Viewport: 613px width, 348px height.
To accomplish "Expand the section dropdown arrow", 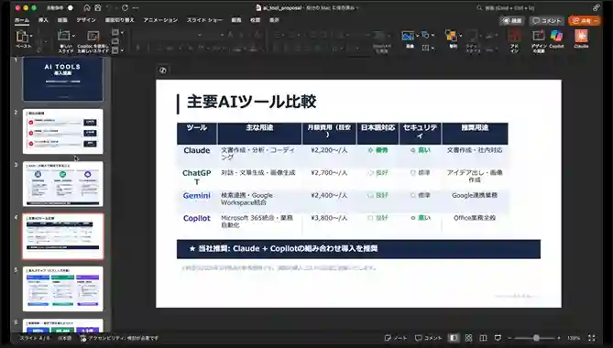I will pyautogui.click(x=122, y=50).
